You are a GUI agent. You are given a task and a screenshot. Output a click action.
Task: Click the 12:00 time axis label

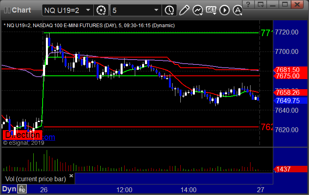124,190
